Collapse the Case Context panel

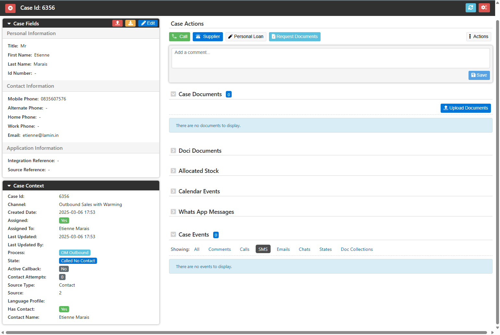9,186
